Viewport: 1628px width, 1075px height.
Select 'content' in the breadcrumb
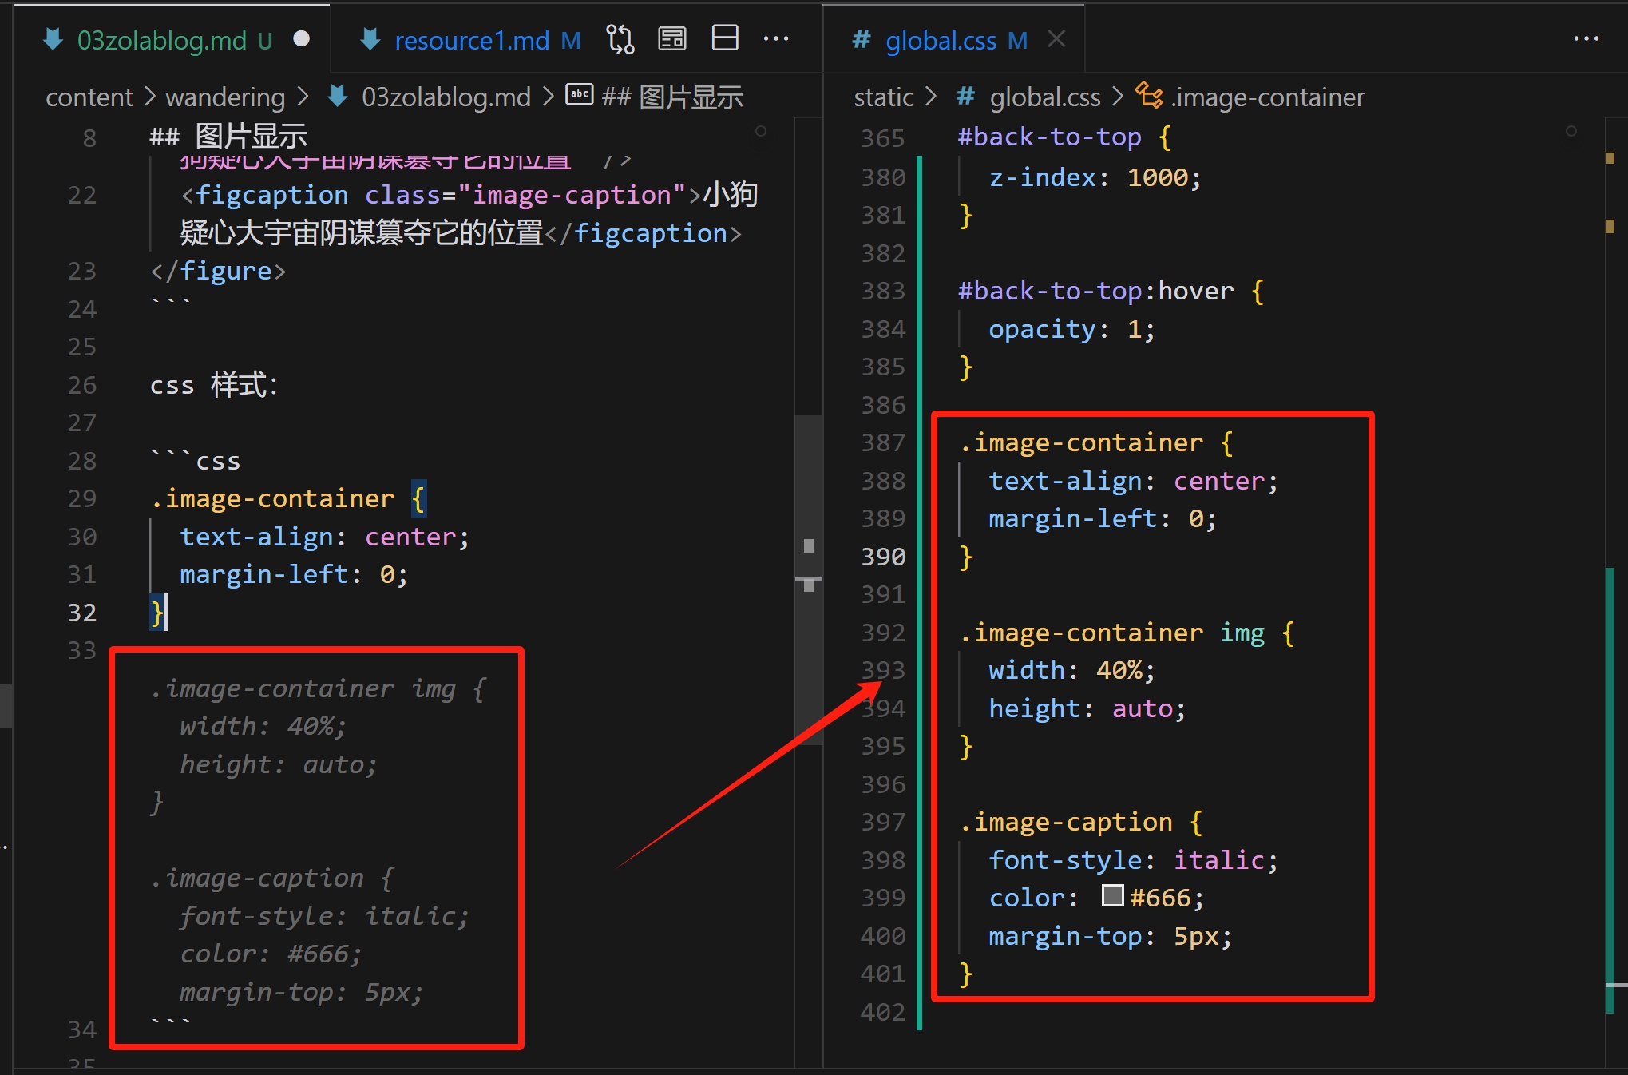[x=89, y=97]
